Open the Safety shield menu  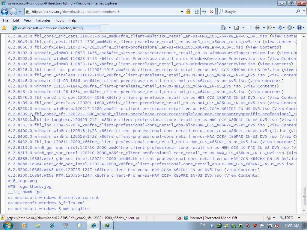click(281, 28)
